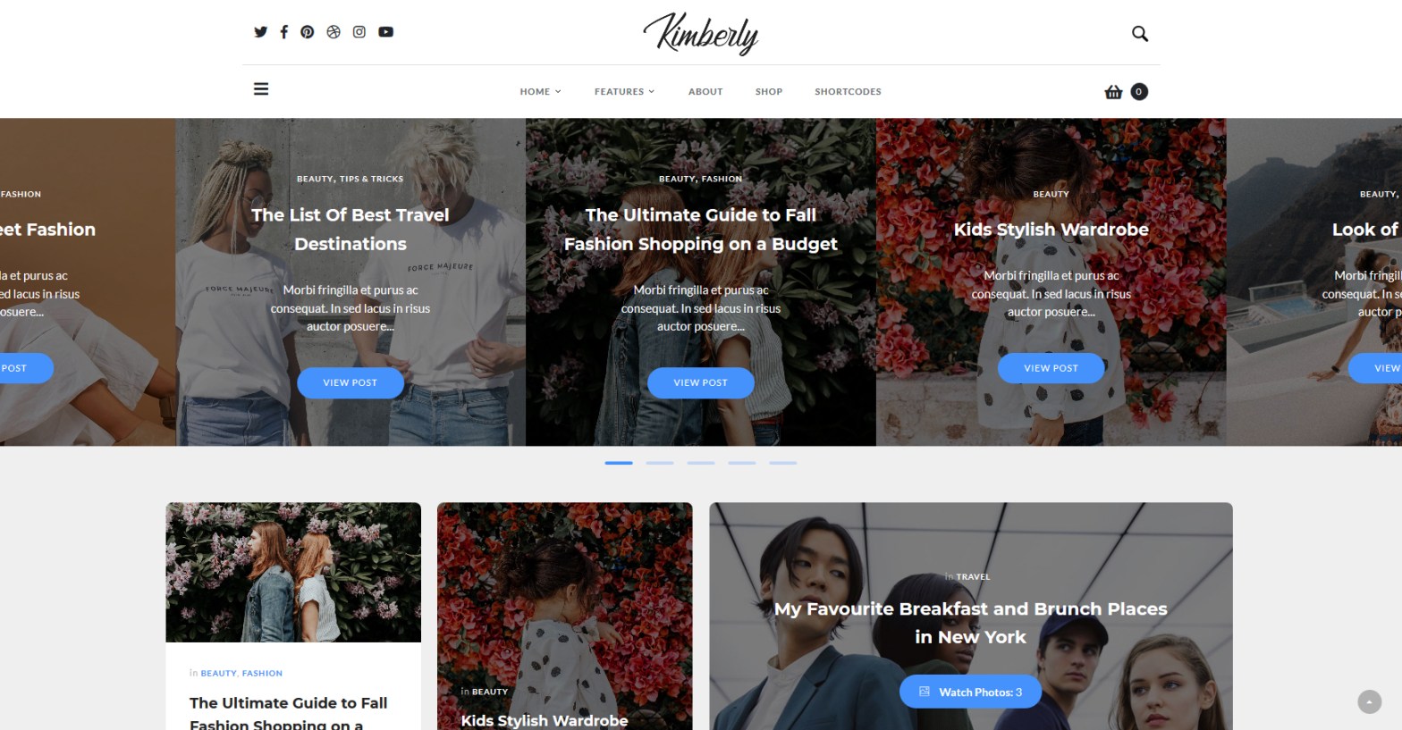Open the Facebook social link

(283, 32)
